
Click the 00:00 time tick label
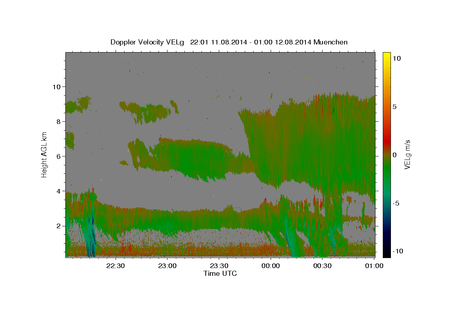click(271, 266)
